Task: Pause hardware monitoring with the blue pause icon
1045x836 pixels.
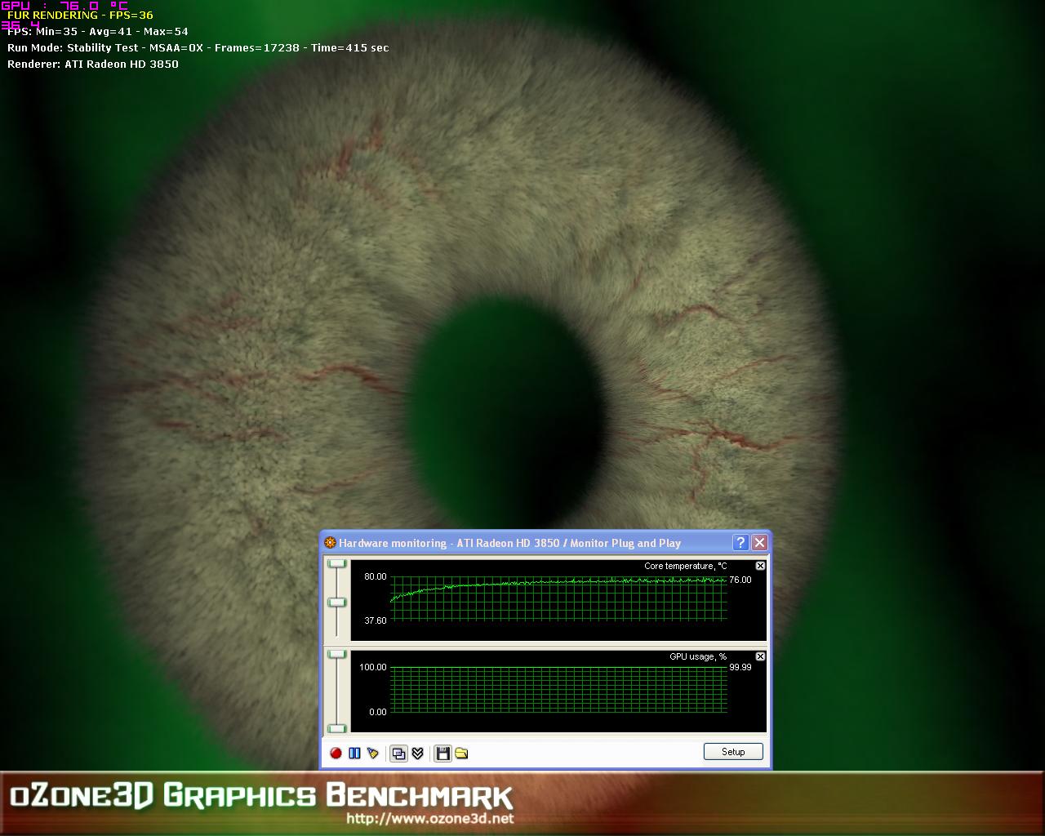Action: coord(354,753)
